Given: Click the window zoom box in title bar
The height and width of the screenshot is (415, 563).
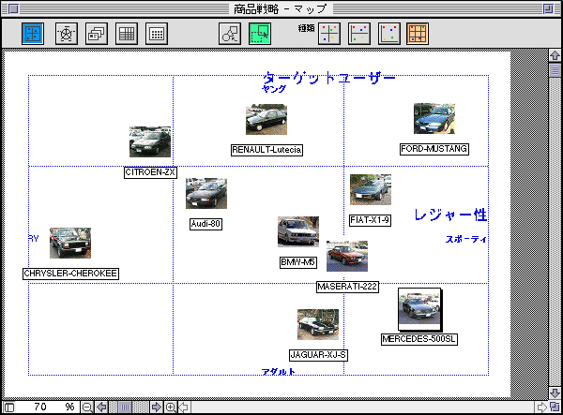Looking at the screenshot, I should coord(548,8).
